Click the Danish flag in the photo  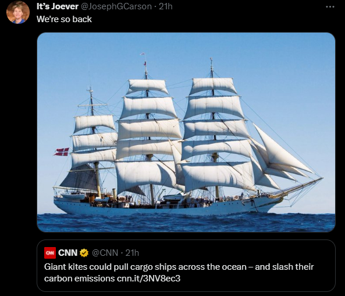tap(62, 152)
